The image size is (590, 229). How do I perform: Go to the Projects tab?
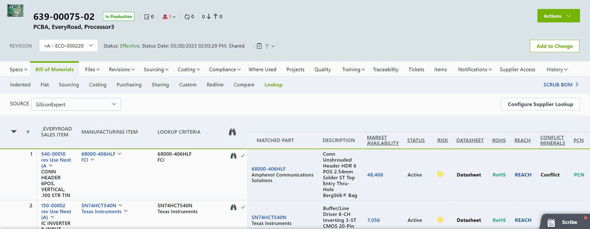coord(295,70)
